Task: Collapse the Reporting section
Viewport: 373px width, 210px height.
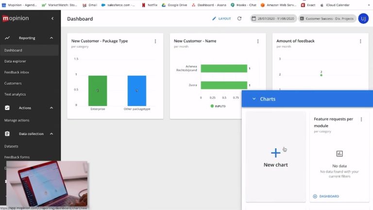Action: tap(51, 38)
